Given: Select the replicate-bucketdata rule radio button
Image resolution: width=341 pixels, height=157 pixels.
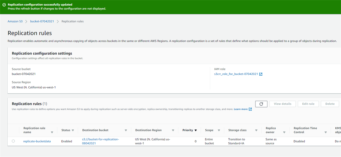Looking at the screenshot, I should (13, 141).
